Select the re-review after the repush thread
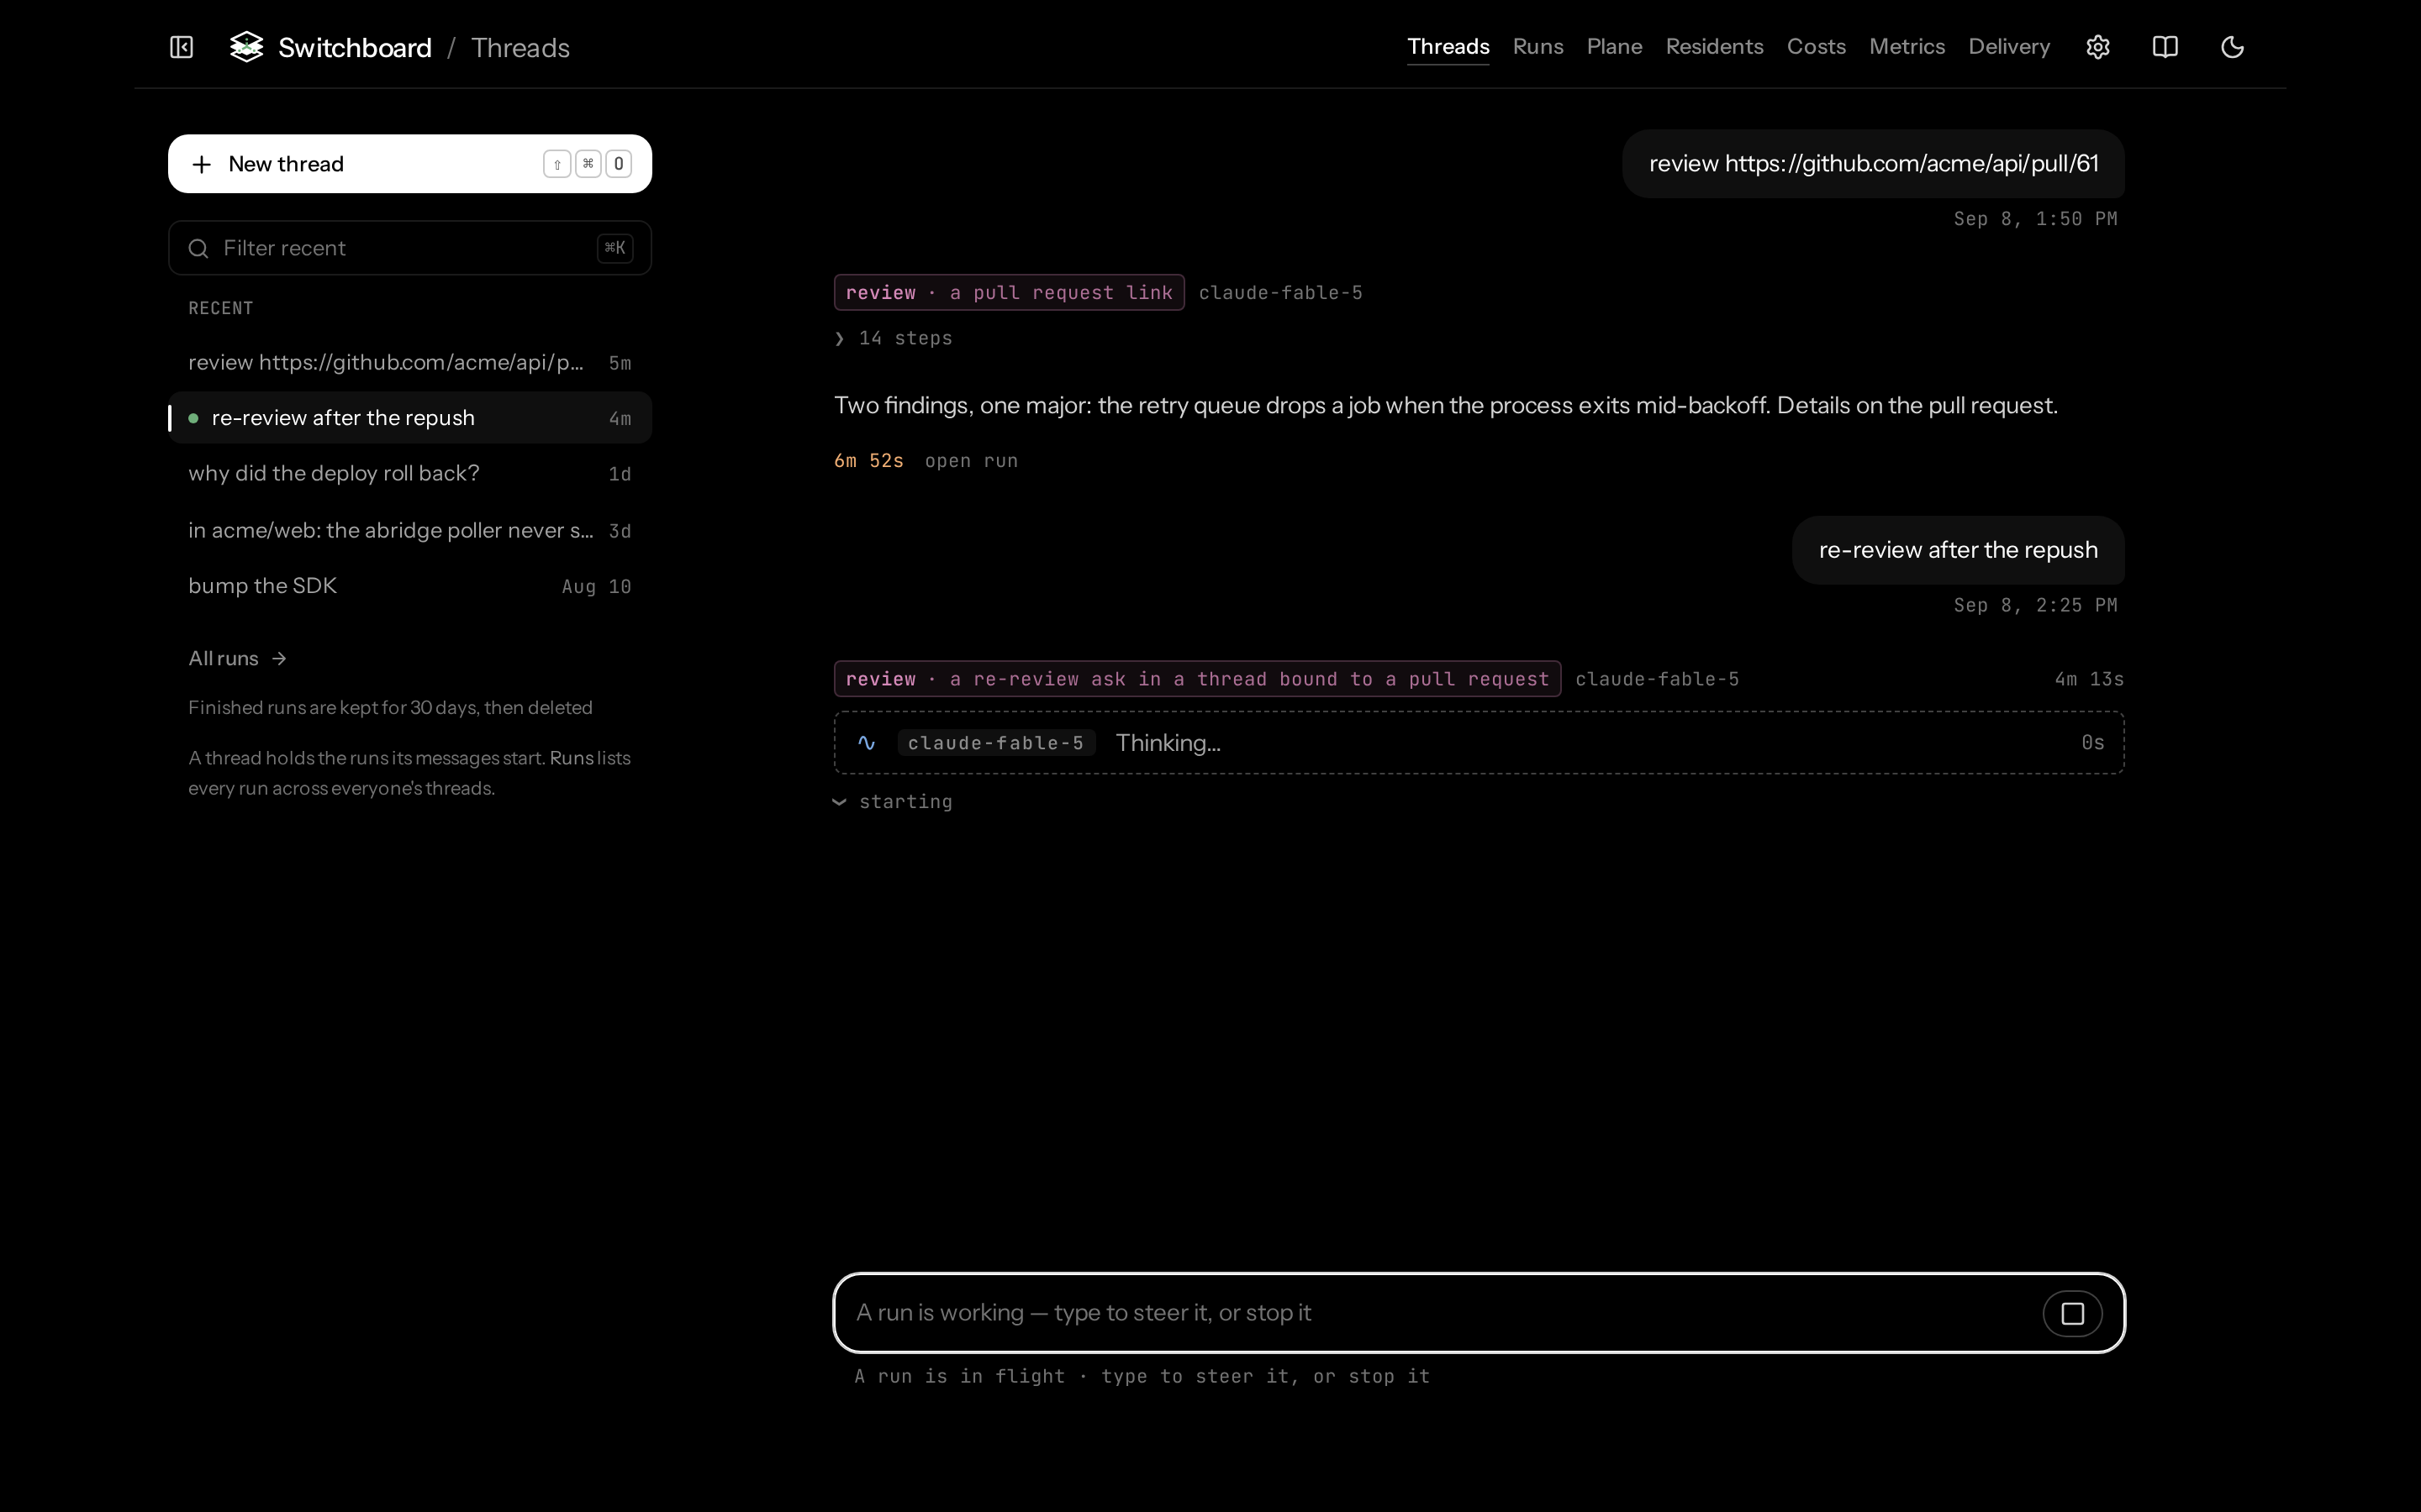Image resolution: width=2421 pixels, height=1512 pixels. point(410,418)
